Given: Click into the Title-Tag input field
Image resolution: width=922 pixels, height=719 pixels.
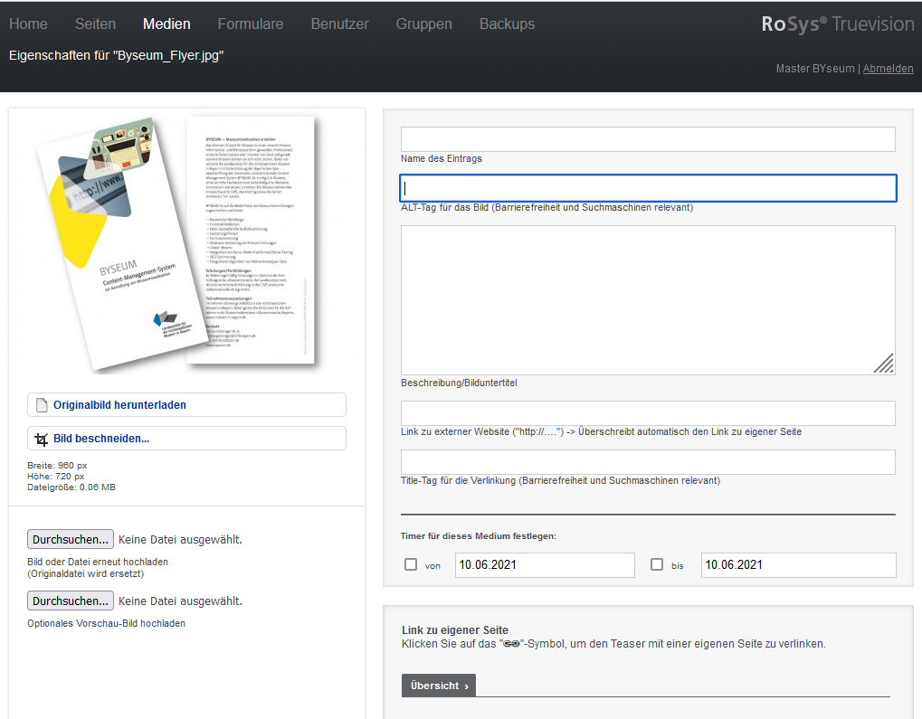Looking at the screenshot, I should (648, 462).
